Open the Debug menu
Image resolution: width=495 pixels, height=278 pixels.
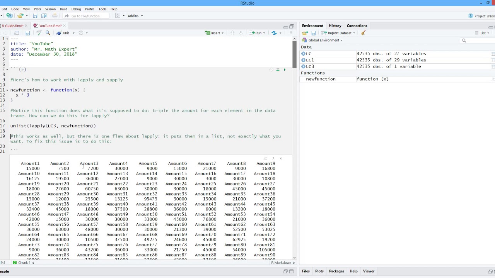tap(76, 9)
